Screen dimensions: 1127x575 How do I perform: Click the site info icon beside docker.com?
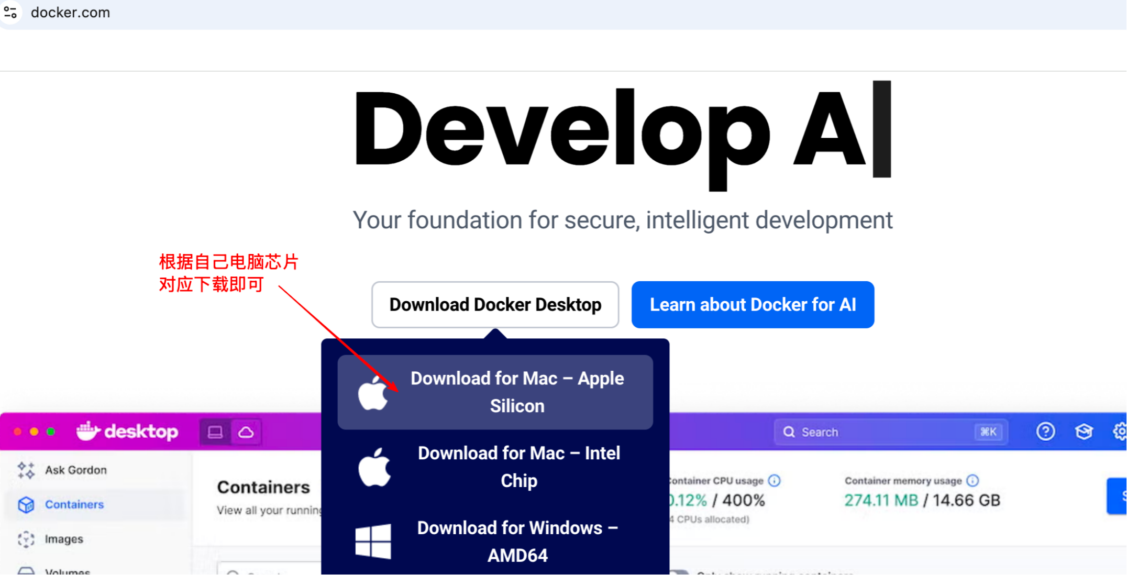click(x=10, y=12)
